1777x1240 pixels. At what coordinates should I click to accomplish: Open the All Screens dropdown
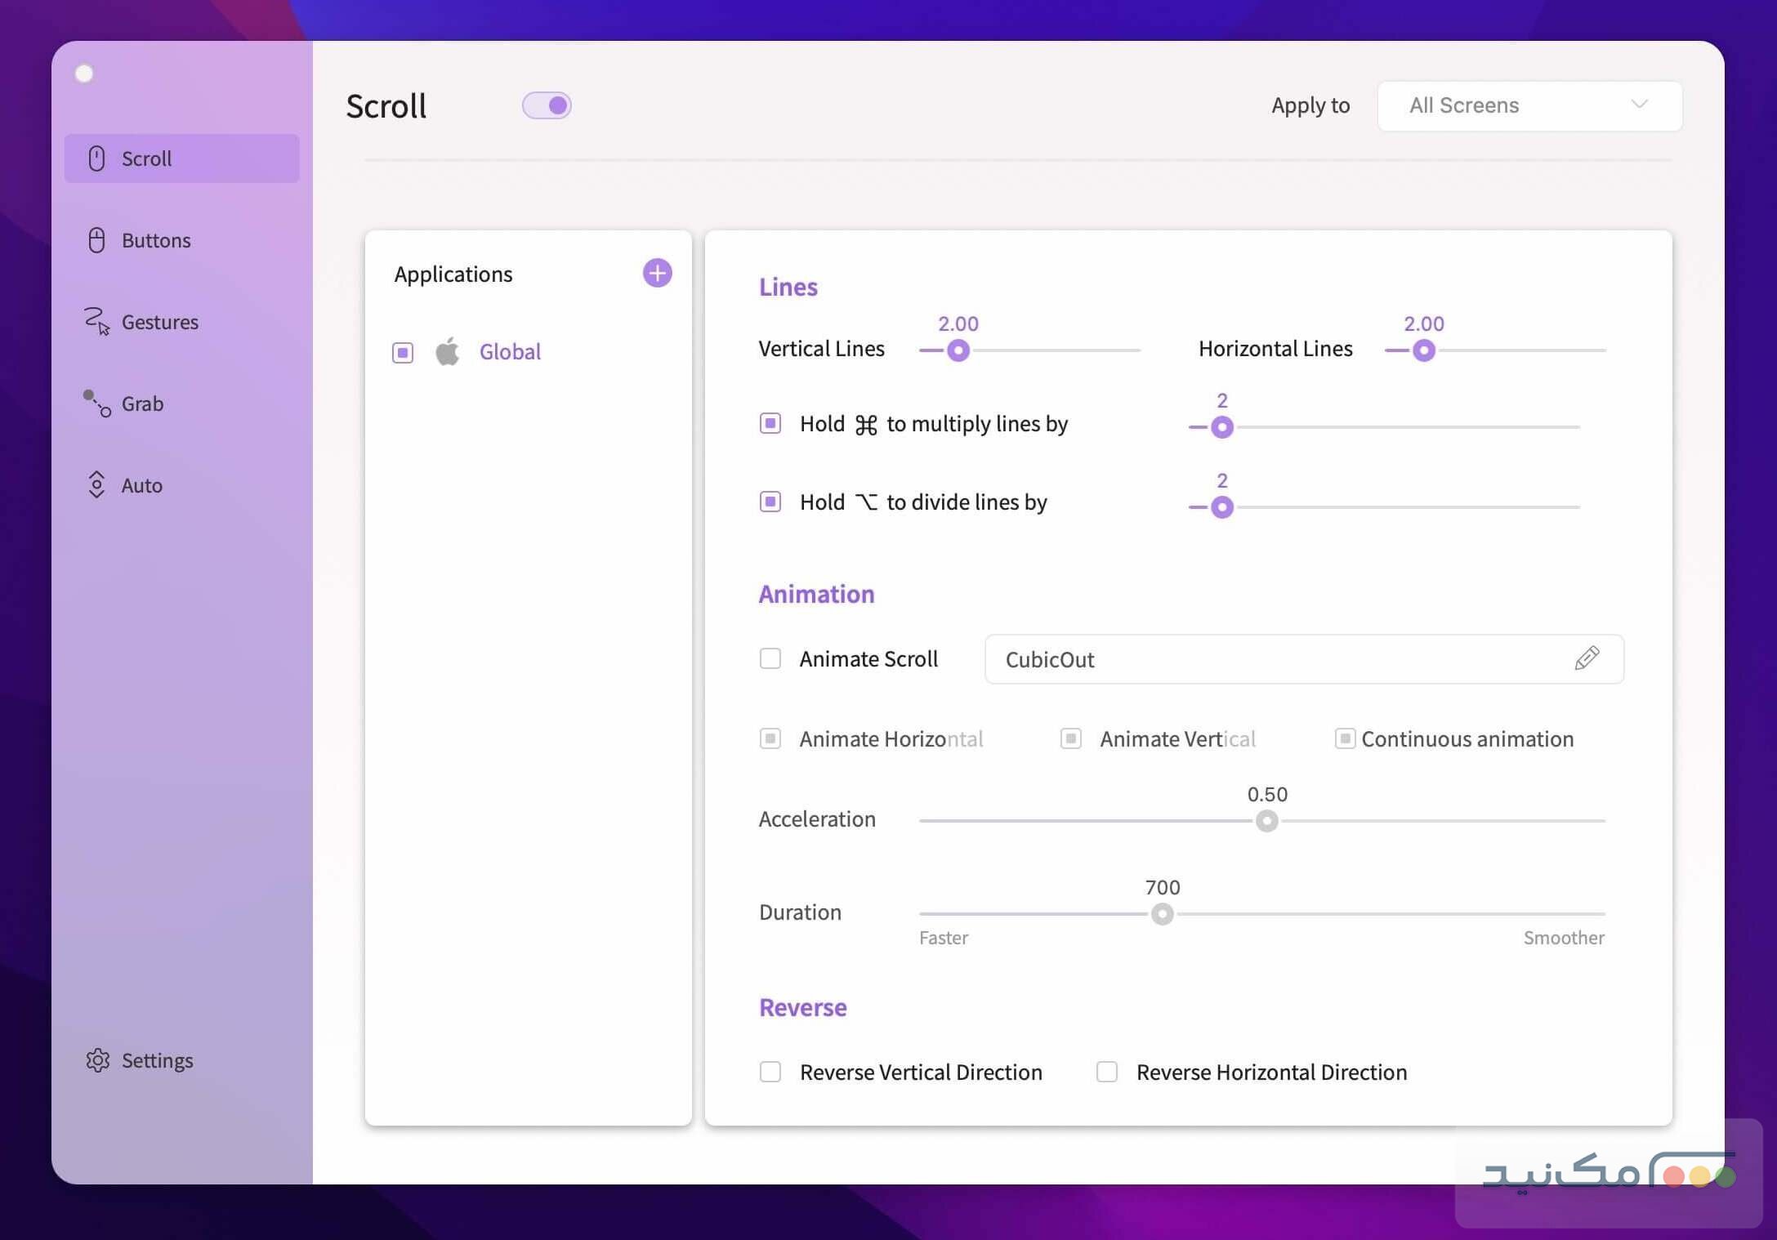pyautogui.click(x=1528, y=105)
